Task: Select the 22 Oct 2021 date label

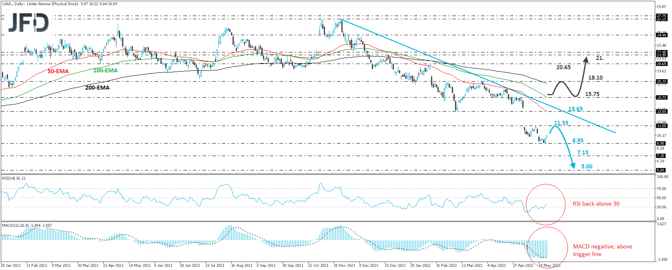Action: 318,265
